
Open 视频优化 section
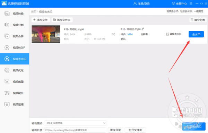tap(15, 70)
